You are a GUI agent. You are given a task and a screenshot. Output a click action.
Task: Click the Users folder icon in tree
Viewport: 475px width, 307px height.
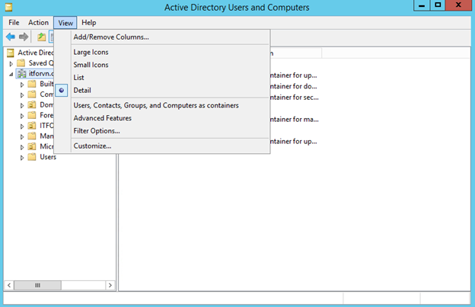click(x=32, y=157)
